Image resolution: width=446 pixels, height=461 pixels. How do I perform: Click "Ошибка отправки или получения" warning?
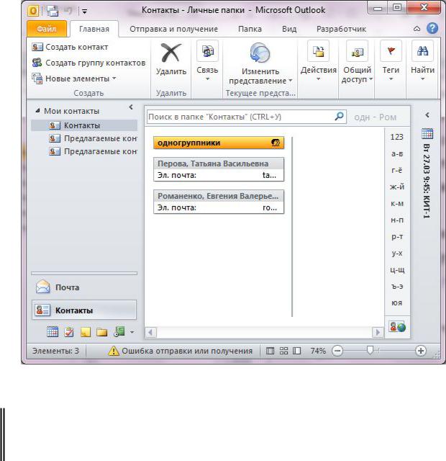click(181, 351)
